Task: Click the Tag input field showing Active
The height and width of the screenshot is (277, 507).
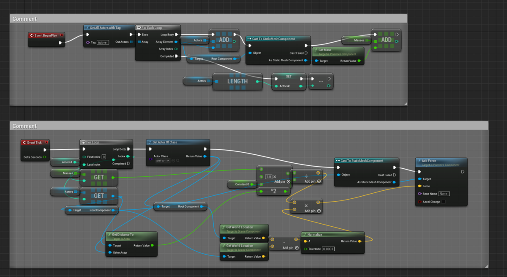Action: tap(103, 42)
